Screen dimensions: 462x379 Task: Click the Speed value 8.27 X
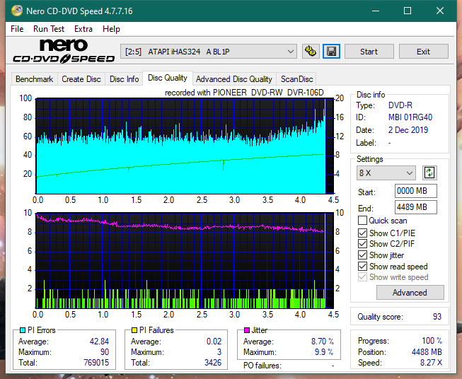click(431, 363)
